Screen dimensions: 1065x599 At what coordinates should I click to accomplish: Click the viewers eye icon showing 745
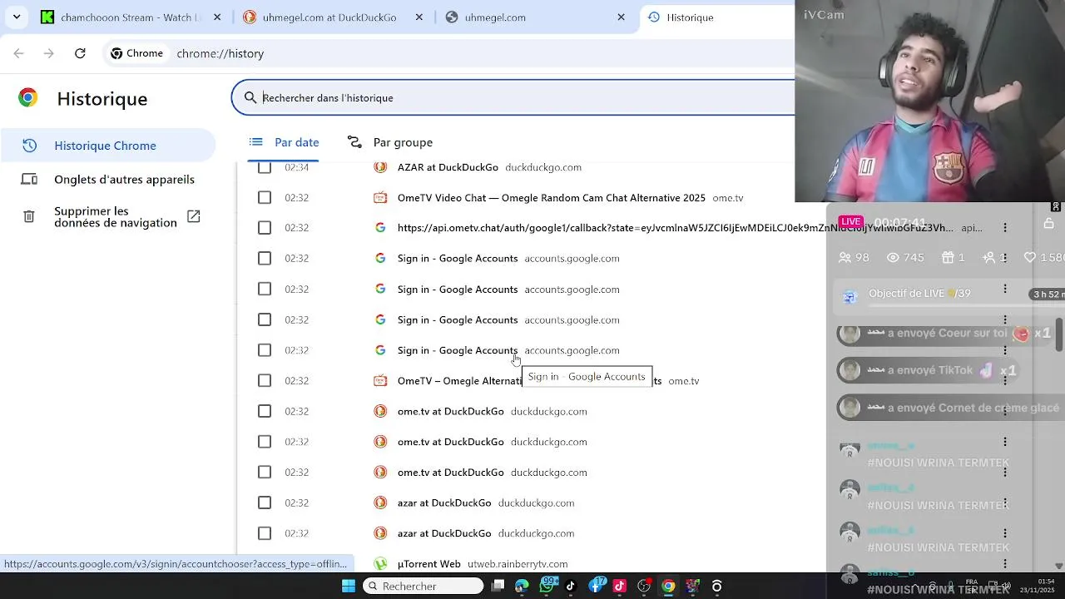pyautogui.click(x=894, y=258)
